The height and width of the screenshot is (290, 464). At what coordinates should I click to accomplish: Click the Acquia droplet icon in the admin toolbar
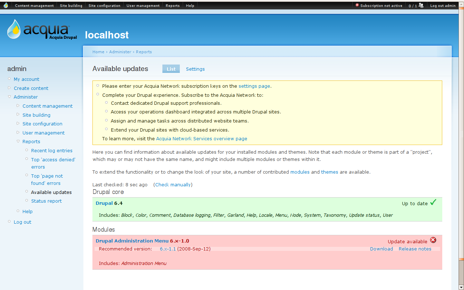tap(5, 5)
